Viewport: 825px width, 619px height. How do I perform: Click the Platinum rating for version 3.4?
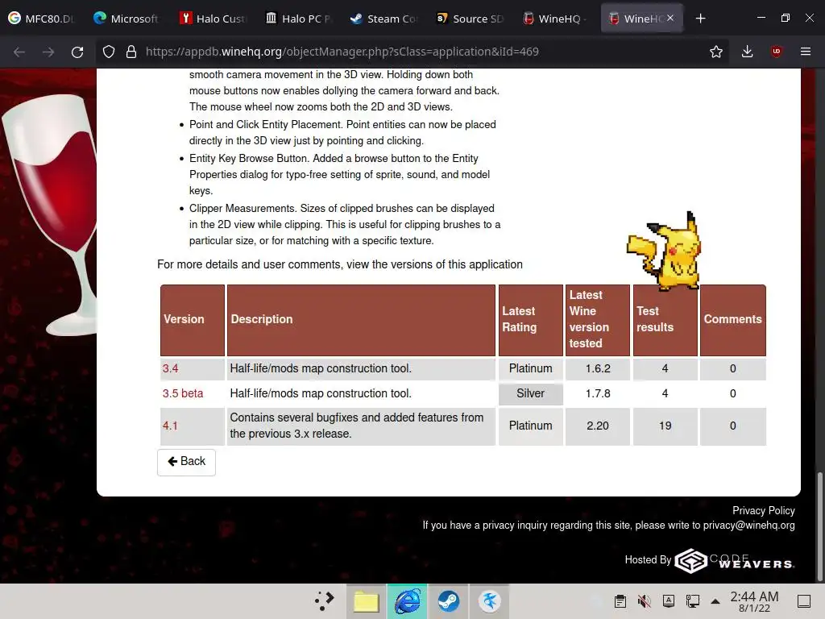tap(530, 368)
